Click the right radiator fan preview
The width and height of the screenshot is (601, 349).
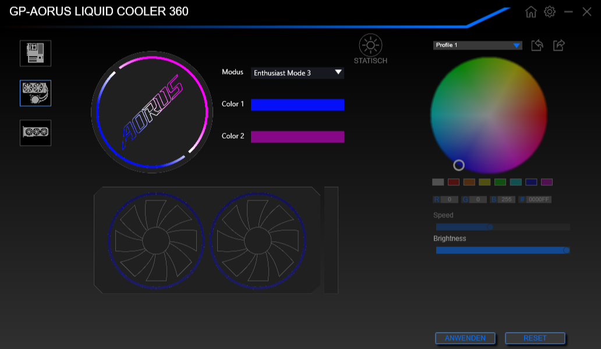pos(258,241)
